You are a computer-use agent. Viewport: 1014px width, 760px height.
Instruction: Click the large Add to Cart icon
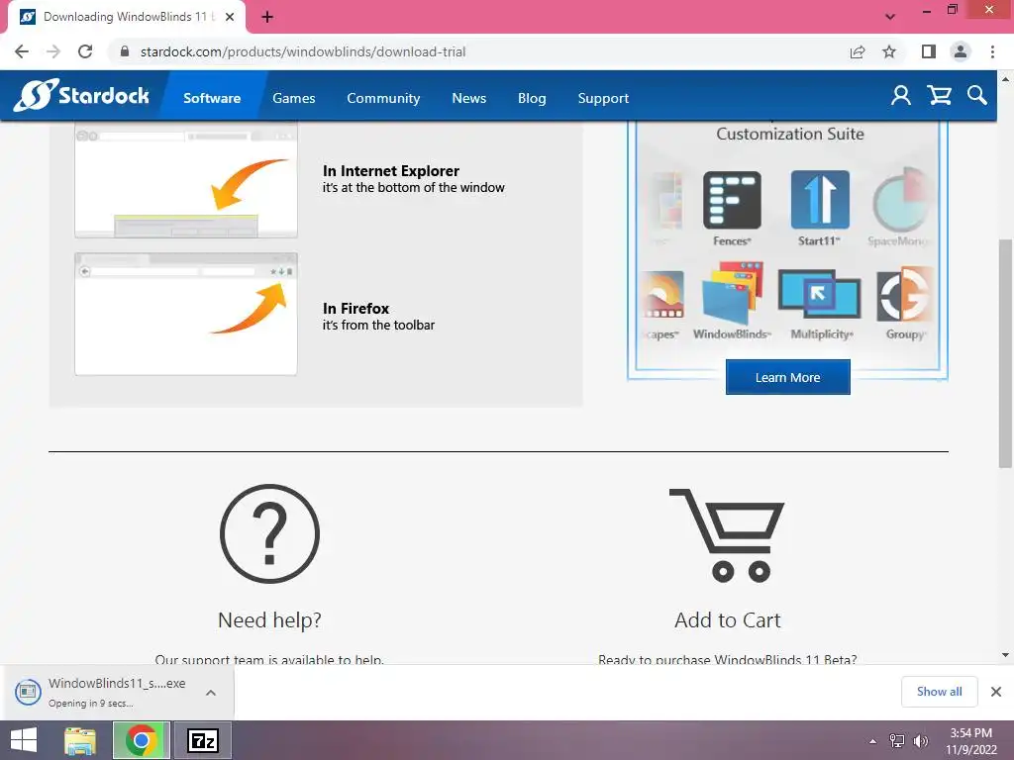coord(727,535)
